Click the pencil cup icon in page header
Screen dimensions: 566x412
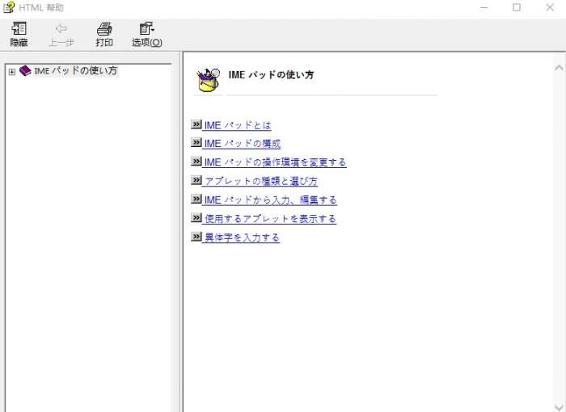pyautogui.click(x=209, y=79)
